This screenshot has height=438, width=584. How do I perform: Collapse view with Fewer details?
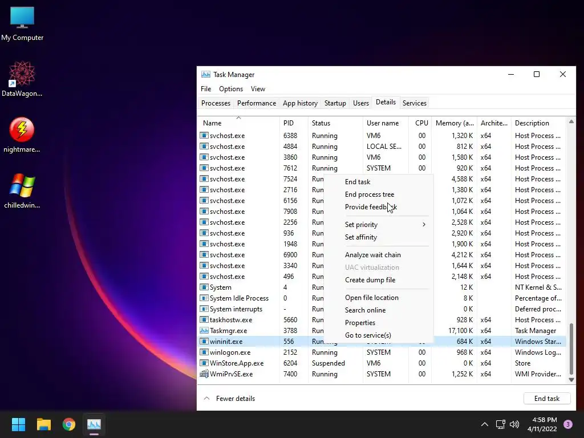(x=229, y=399)
